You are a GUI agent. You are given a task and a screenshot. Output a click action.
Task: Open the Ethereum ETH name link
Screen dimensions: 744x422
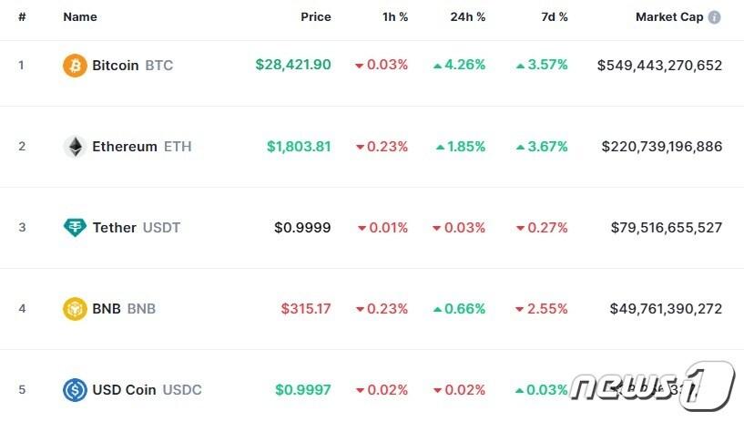click(x=141, y=147)
